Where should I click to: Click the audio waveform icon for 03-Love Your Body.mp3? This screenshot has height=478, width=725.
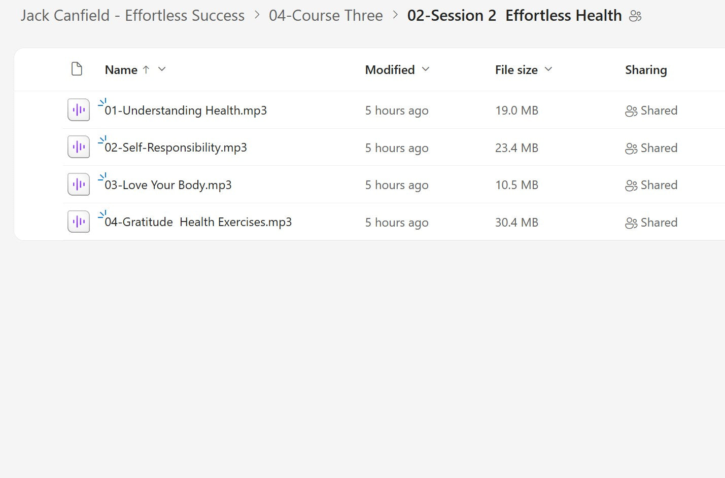click(78, 184)
